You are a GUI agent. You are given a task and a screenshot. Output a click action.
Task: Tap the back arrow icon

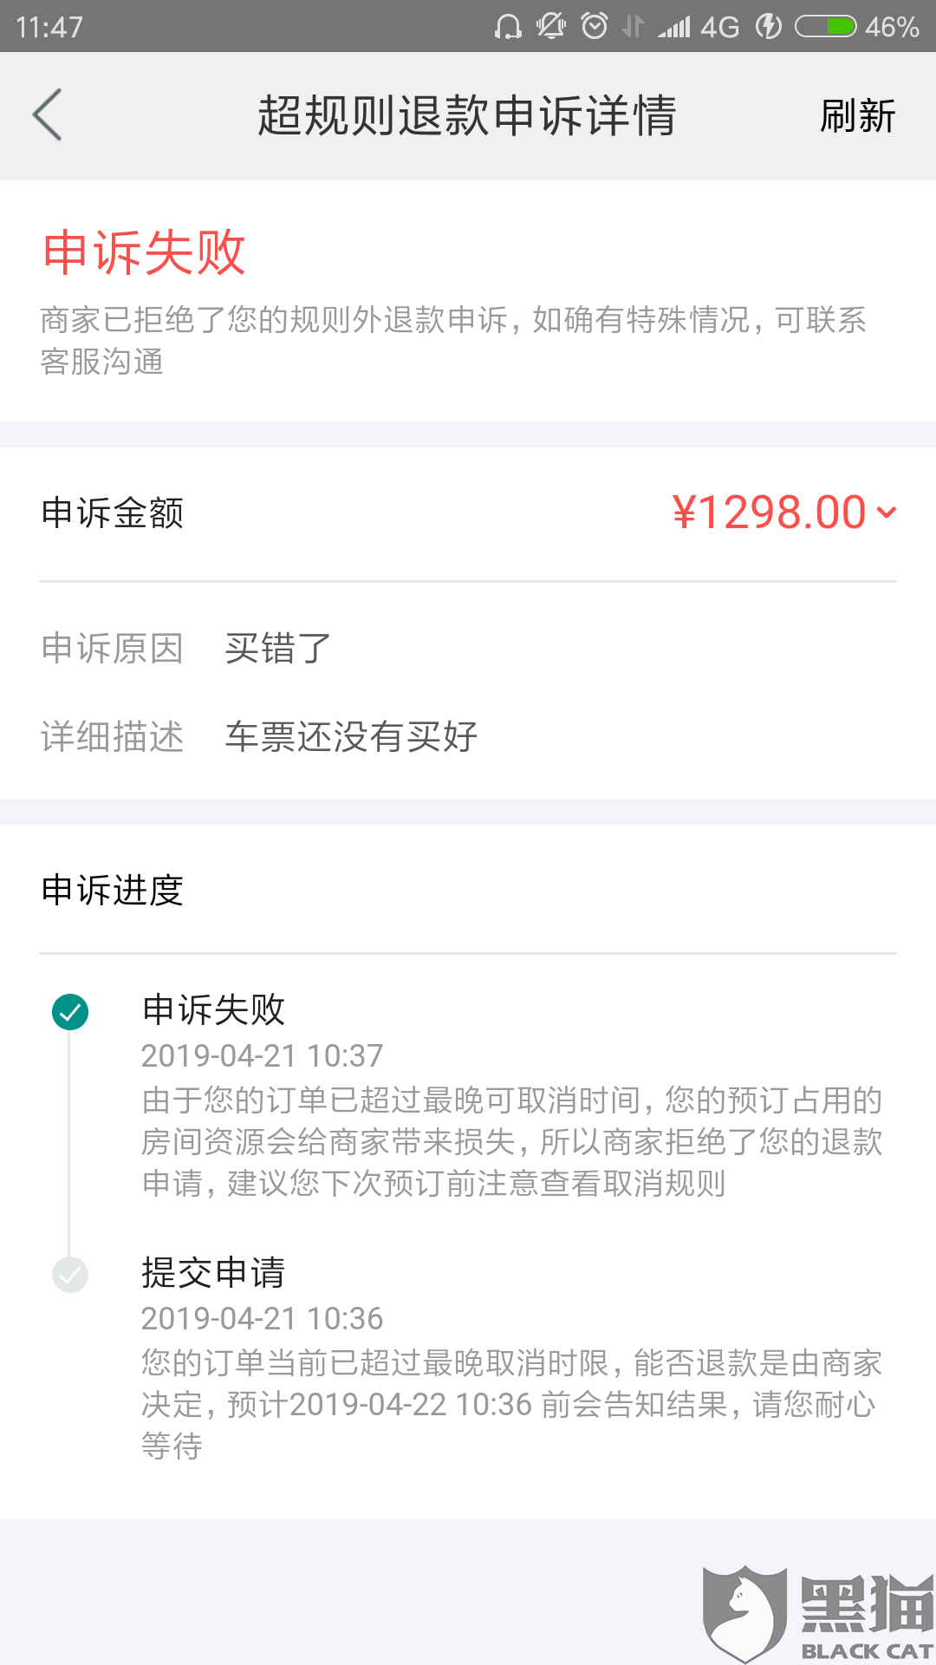tap(48, 114)
